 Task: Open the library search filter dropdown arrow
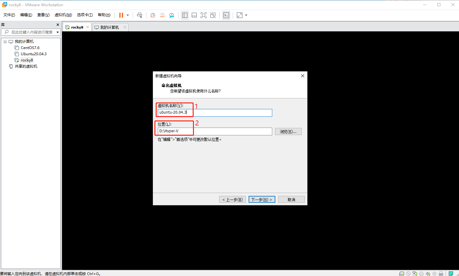(58, 32)
